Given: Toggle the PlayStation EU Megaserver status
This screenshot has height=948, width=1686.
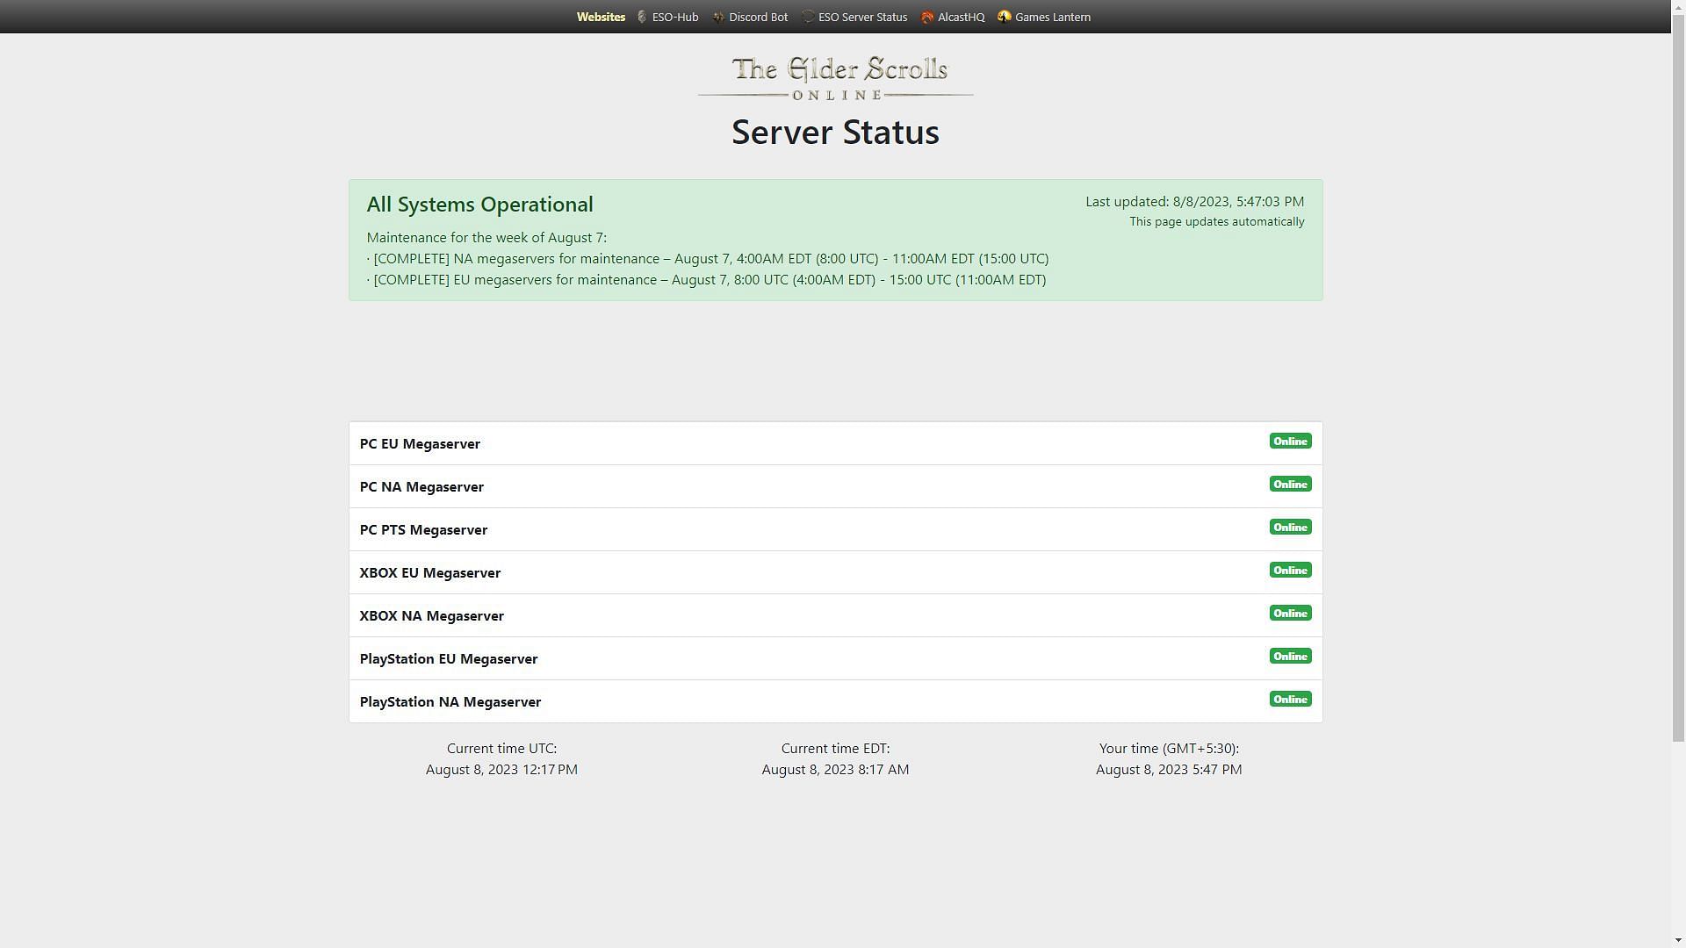Looking at the screenshot, I should coord(1291,657).
